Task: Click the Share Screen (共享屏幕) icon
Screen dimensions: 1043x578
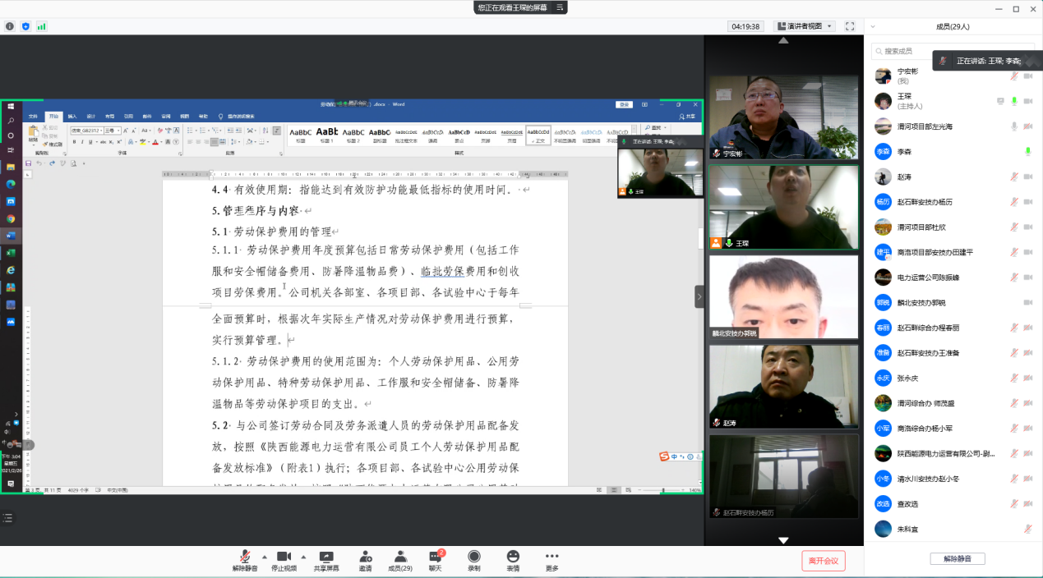Action: (326, 557)
